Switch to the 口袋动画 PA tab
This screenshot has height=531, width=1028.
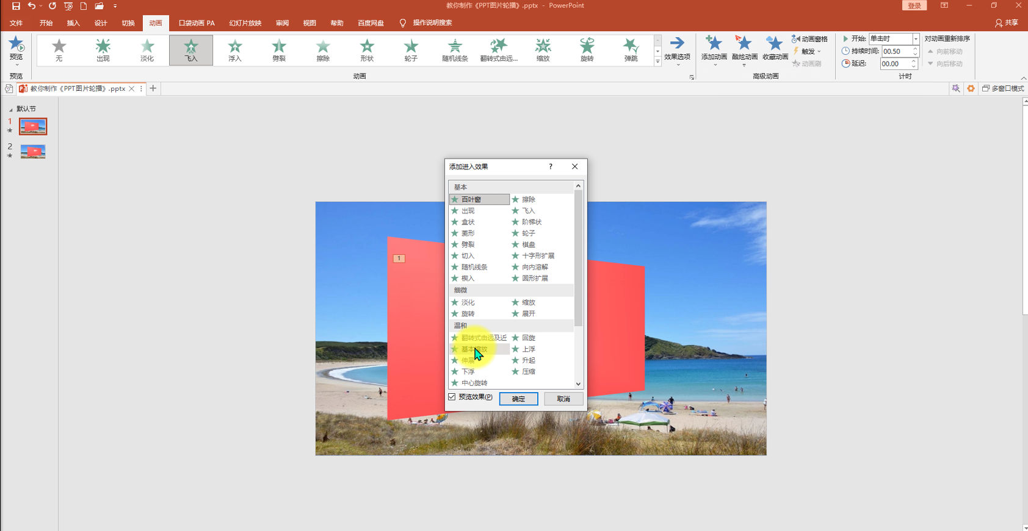coord(197,23)
